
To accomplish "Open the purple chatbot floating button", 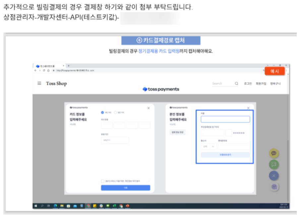I will (274, 187).
